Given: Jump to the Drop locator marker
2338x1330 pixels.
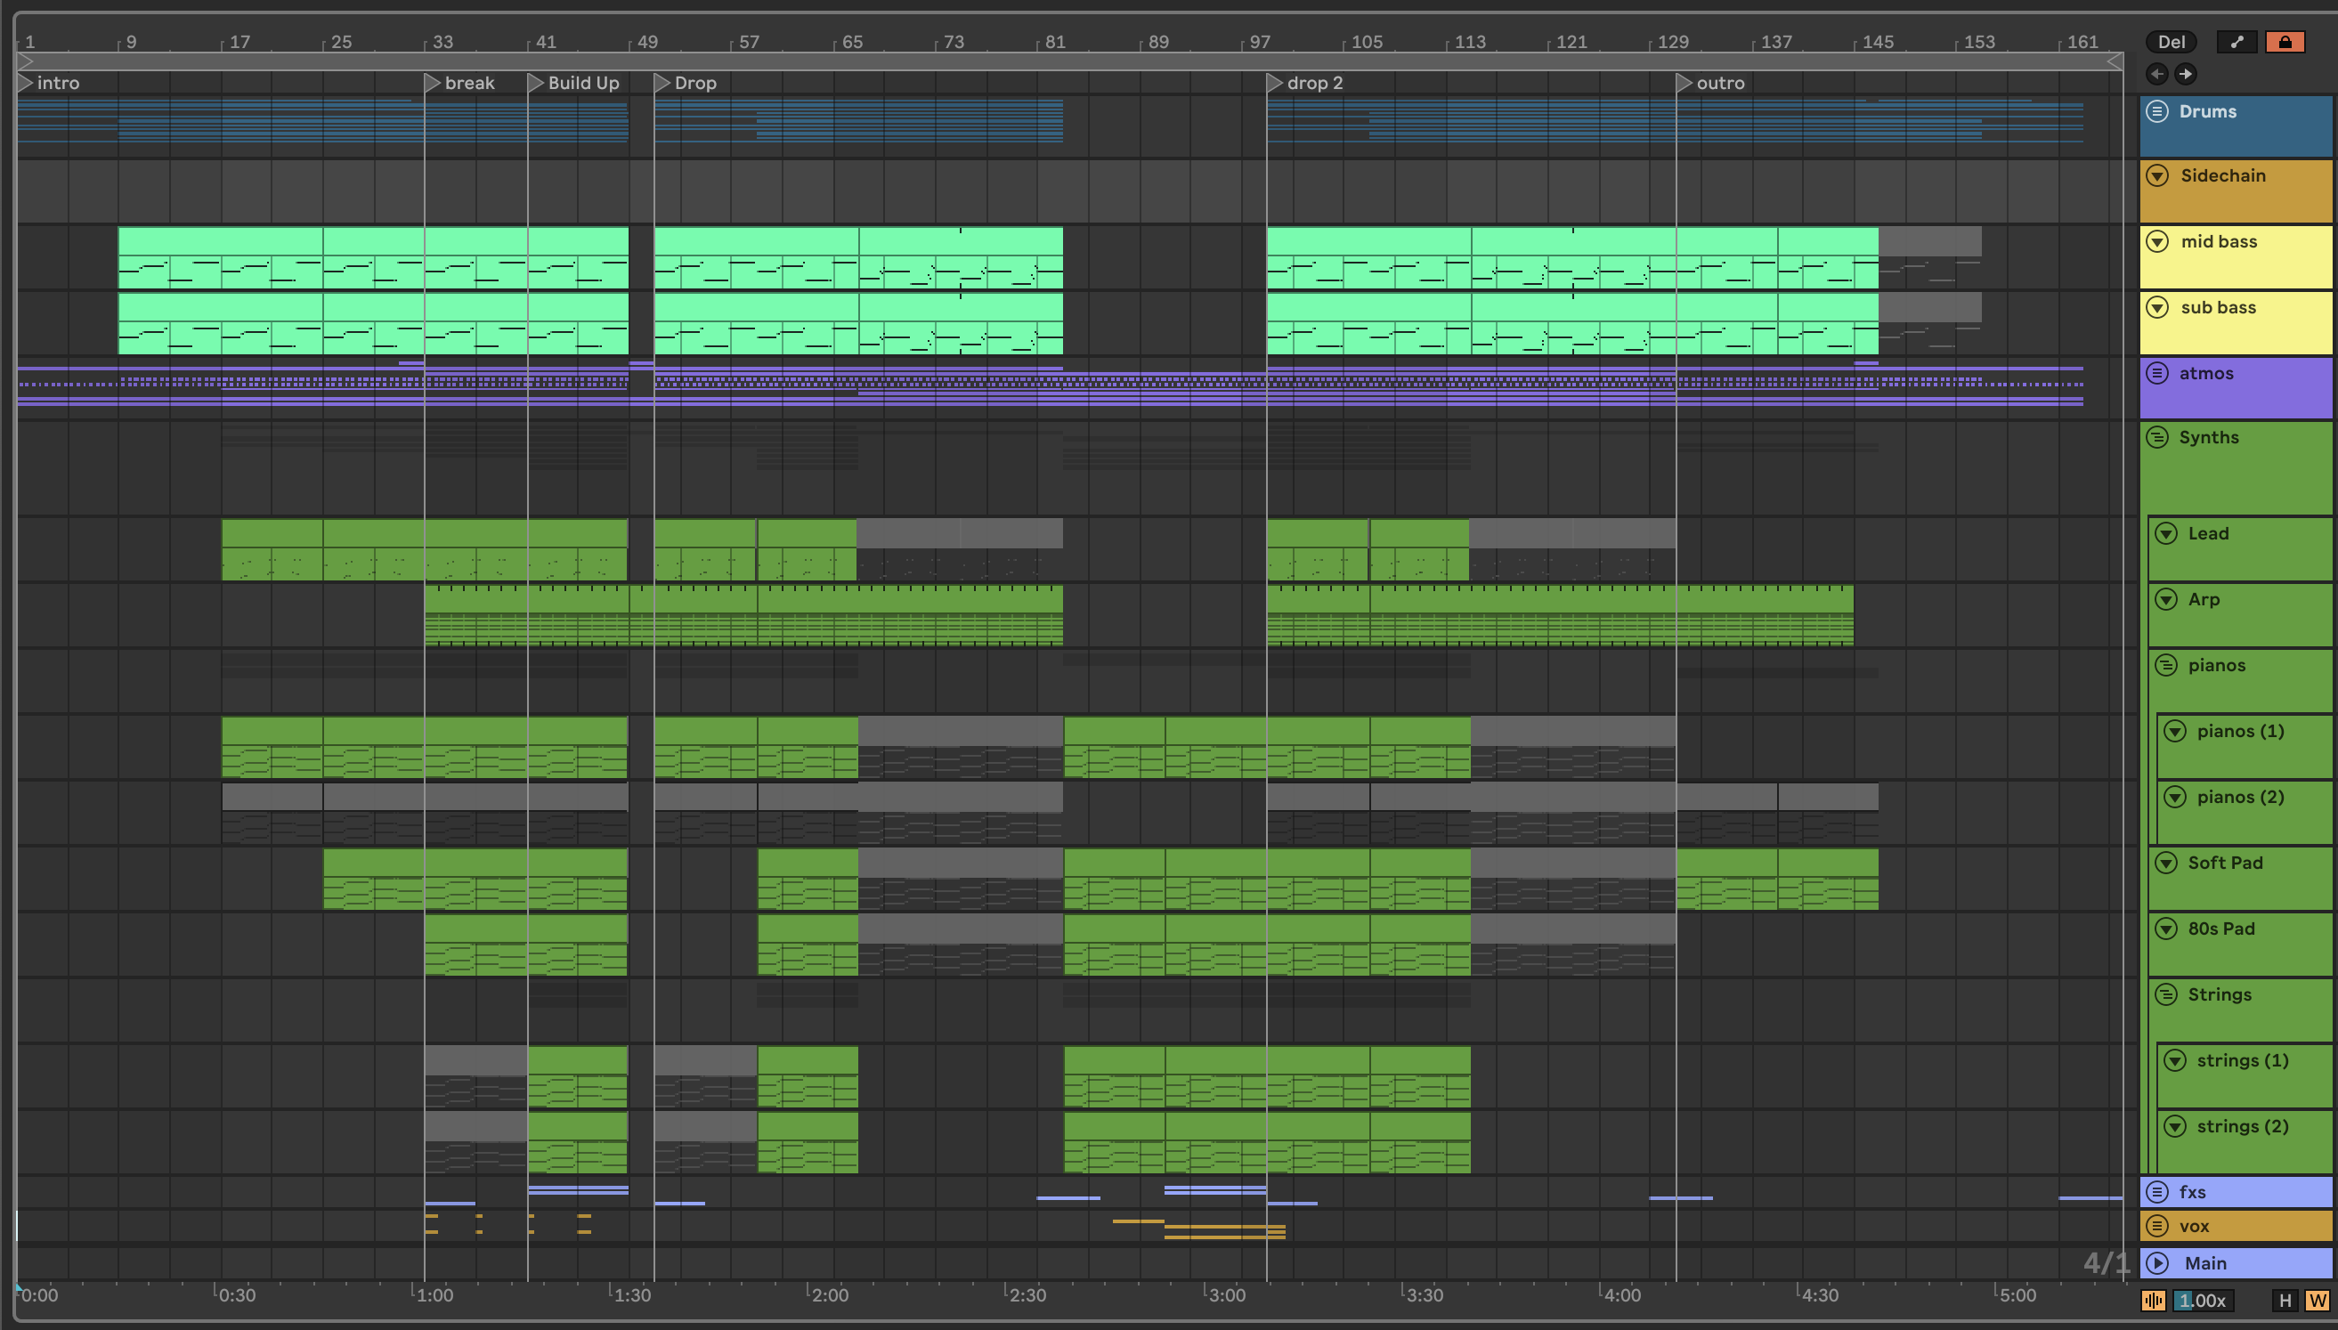Looking at the screenshot, I should pyautogui.click(x=663, y=83).
